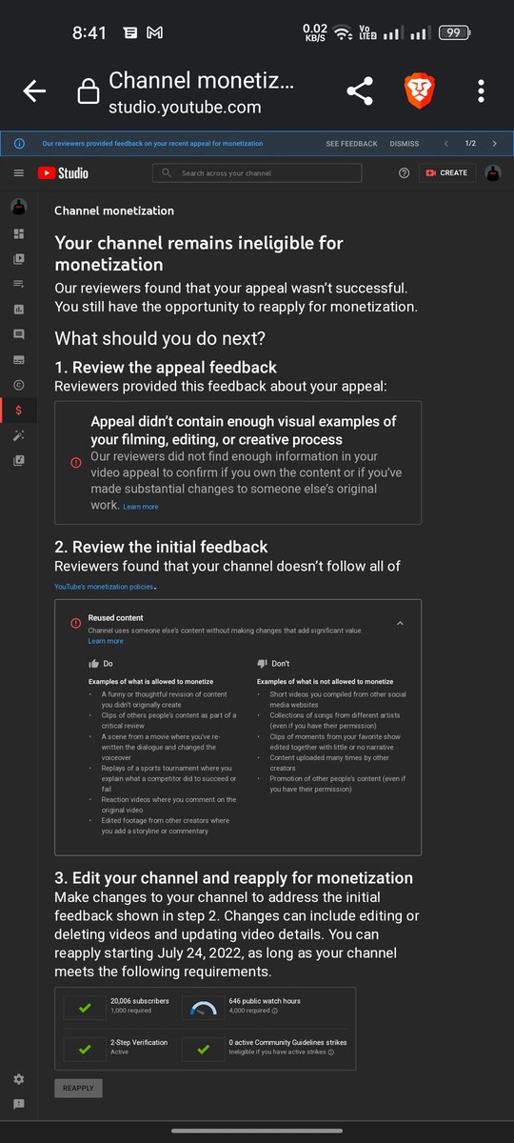Click the watch hours progress gauge
Screen dimensions: 514x1143
203,1009
